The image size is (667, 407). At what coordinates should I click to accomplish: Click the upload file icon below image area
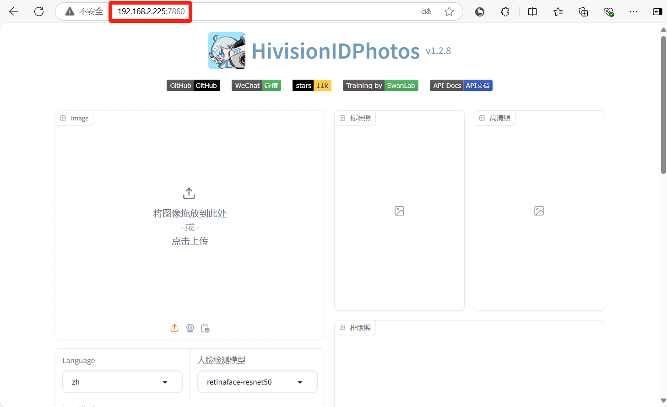pos(174,328)
